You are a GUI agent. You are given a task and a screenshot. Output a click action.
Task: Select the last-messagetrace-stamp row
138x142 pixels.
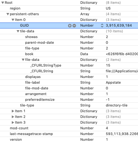click(x=69, y=134)
